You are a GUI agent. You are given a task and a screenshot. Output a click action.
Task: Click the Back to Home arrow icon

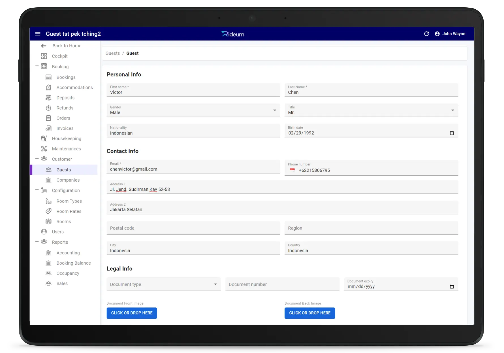pos(44,46)
